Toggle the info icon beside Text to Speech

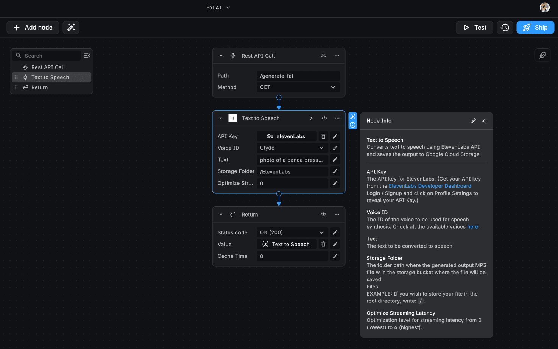[x=352, y=125]
